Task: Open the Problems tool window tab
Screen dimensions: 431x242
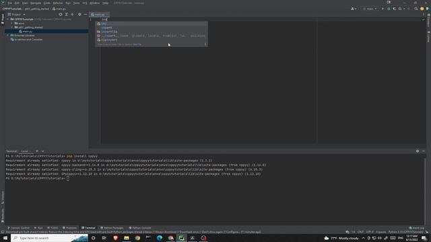Action: point(69,228)
